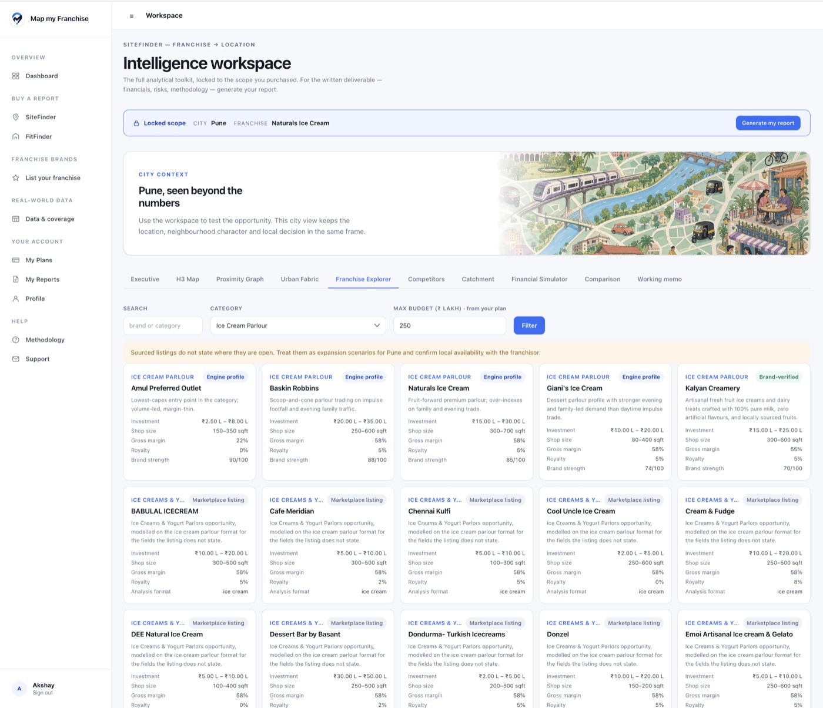Open the Naturals Ice Cream franchise card

coord(467,422)
